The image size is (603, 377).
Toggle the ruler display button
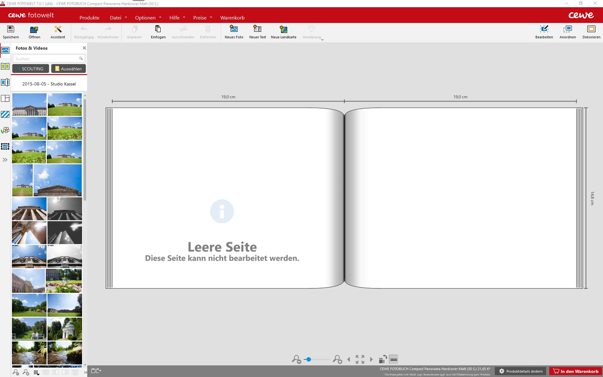(x=394, y=359)
